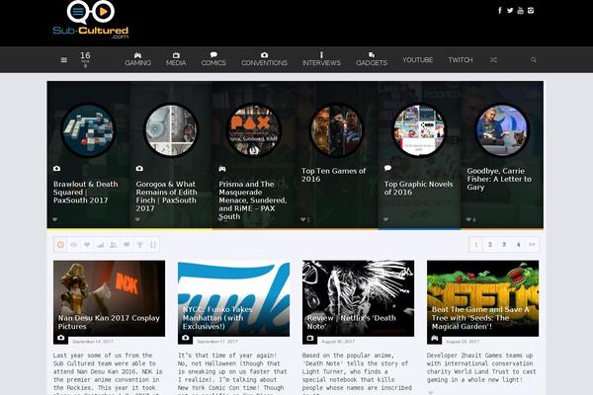The width and height of the screenshot is (593, 395).
Task: Click camera category icon above Gorogoa title
Action: point(139,169)
